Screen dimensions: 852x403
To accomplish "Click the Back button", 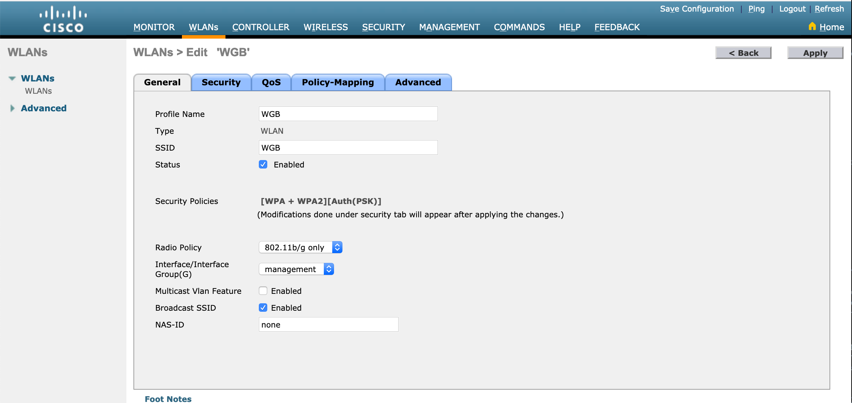I will (743, 53).
